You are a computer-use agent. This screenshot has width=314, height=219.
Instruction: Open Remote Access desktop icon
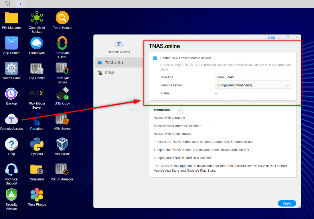click(11, 119)
